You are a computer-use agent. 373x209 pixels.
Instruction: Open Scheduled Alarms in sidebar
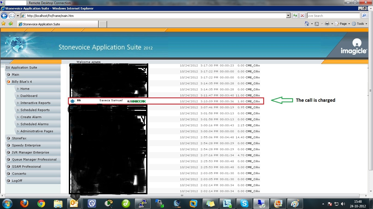(38, 124)
